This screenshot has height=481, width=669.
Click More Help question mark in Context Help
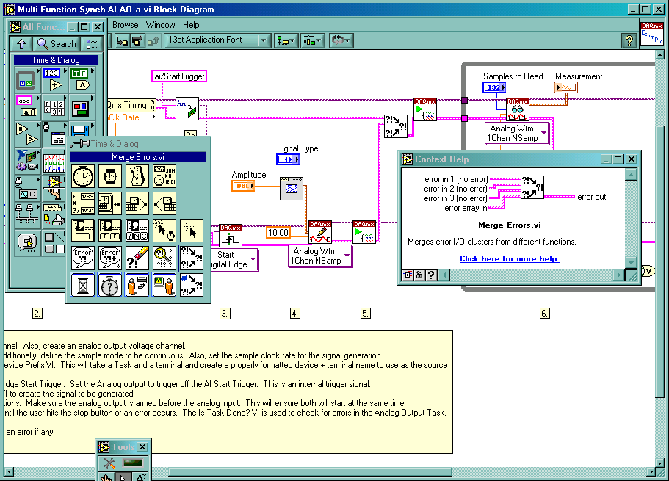[x=431, y=275]
